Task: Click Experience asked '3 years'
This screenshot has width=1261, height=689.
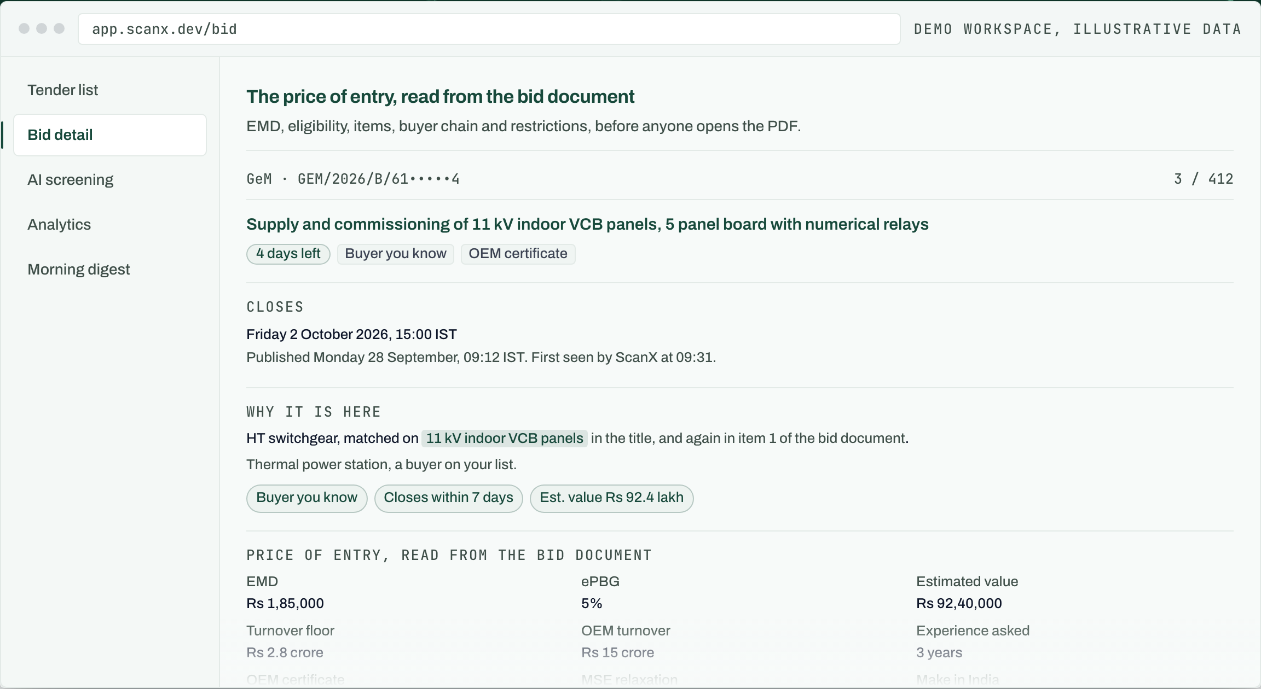Action: tap(939, 653)
